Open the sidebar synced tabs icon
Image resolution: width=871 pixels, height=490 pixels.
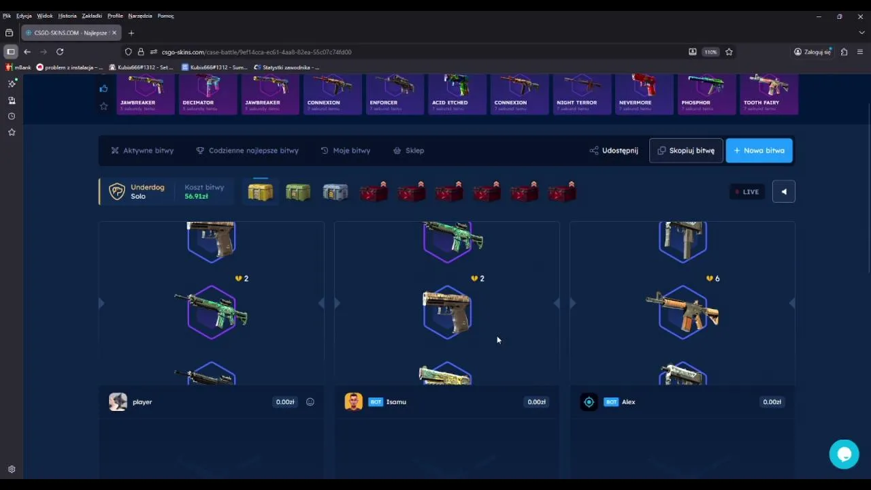click(x=12, y=100)
